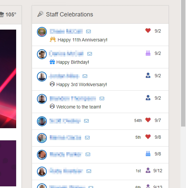Click the purple person icon beside 9/12

click(x=148, y=170)
